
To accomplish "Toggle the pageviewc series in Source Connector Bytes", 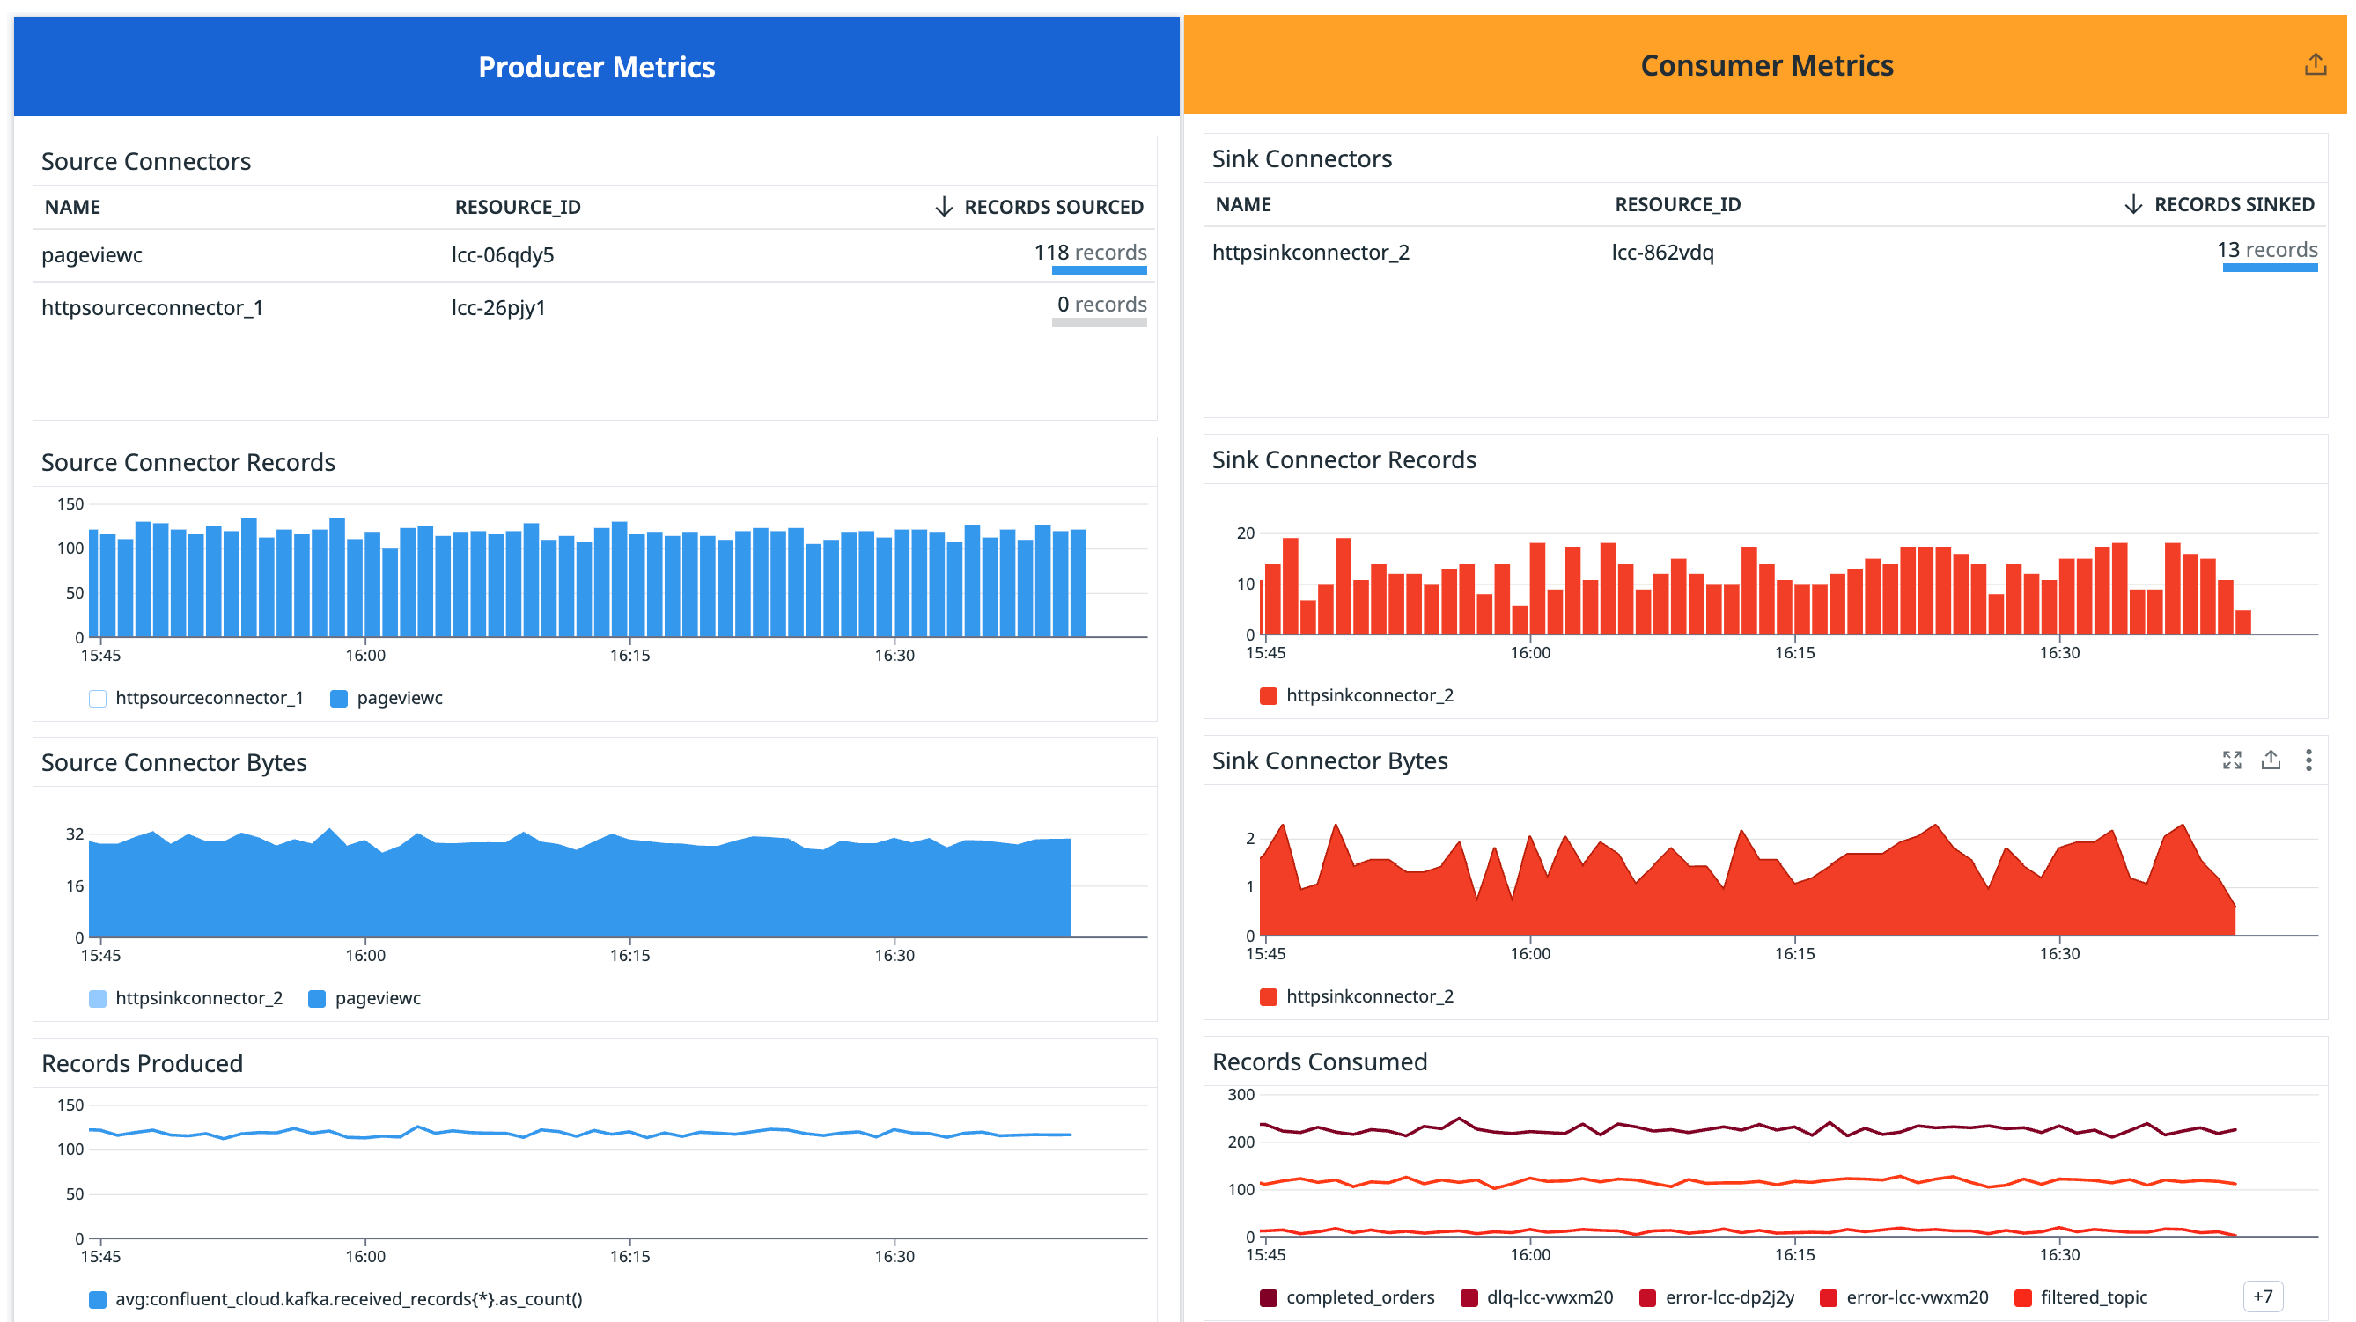I will pos(316,998).
